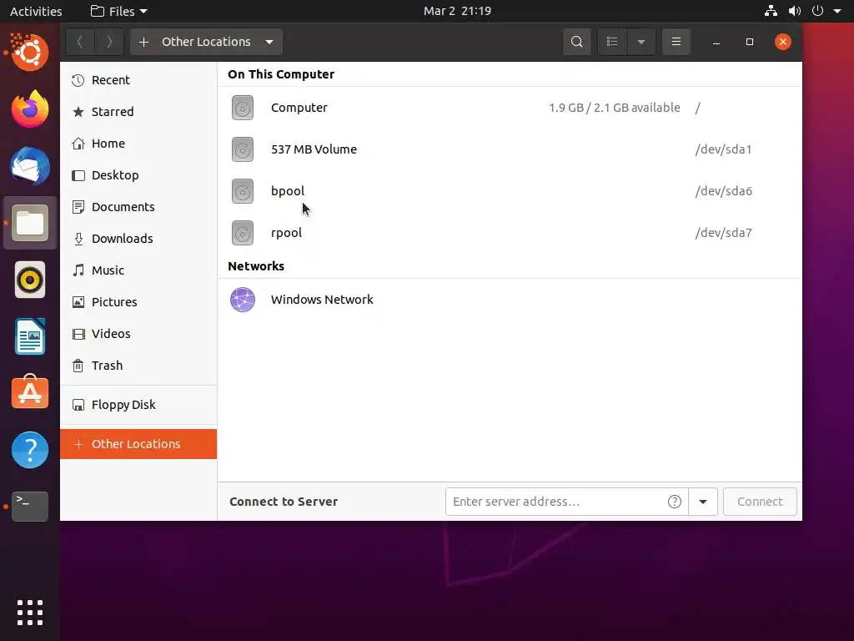Expand the Other Locations path dropdown

[x=269, y=42]
